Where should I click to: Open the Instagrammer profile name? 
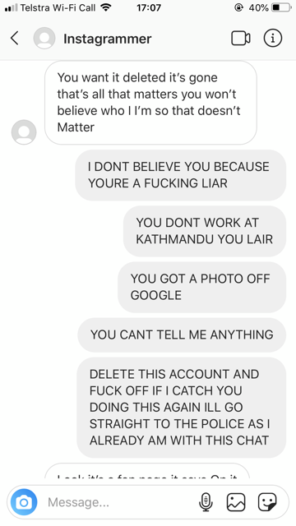click(108, 39)
